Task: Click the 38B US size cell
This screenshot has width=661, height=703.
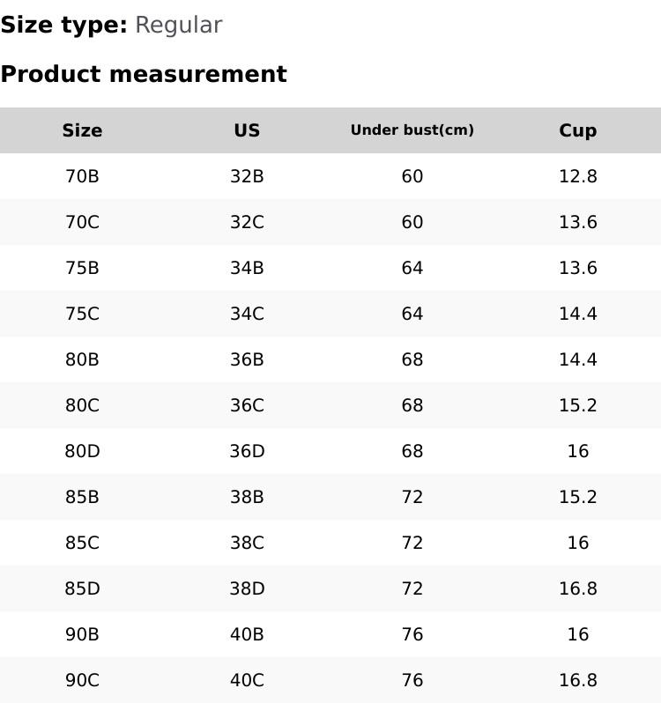Action: (247, 497)
